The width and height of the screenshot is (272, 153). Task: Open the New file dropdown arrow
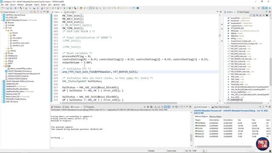tap(5, 8)
